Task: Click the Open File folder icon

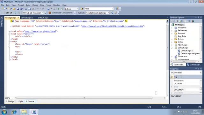Action: (x=14, y=9)
